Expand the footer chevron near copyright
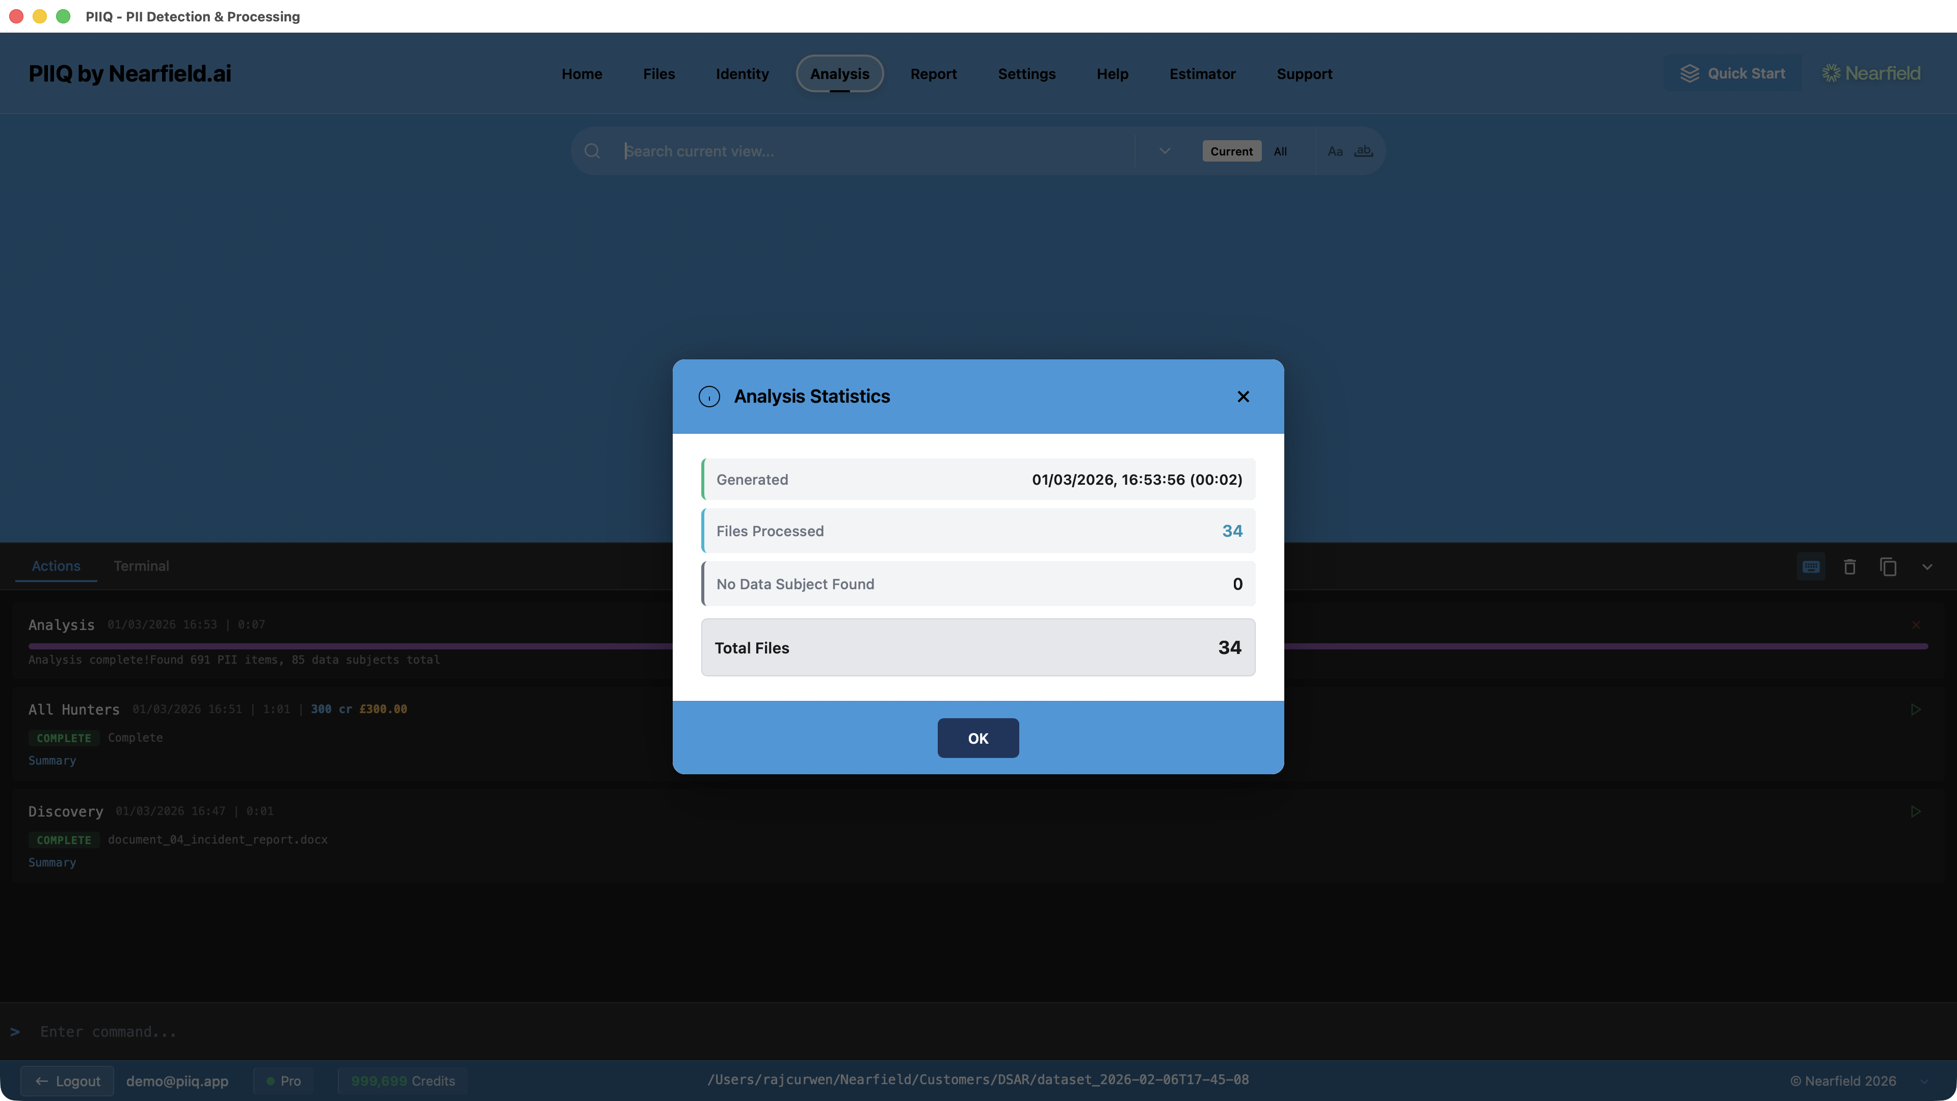Image resolution: width=1957 pixels, height=1101 pixels. tap(1924, 1081)
